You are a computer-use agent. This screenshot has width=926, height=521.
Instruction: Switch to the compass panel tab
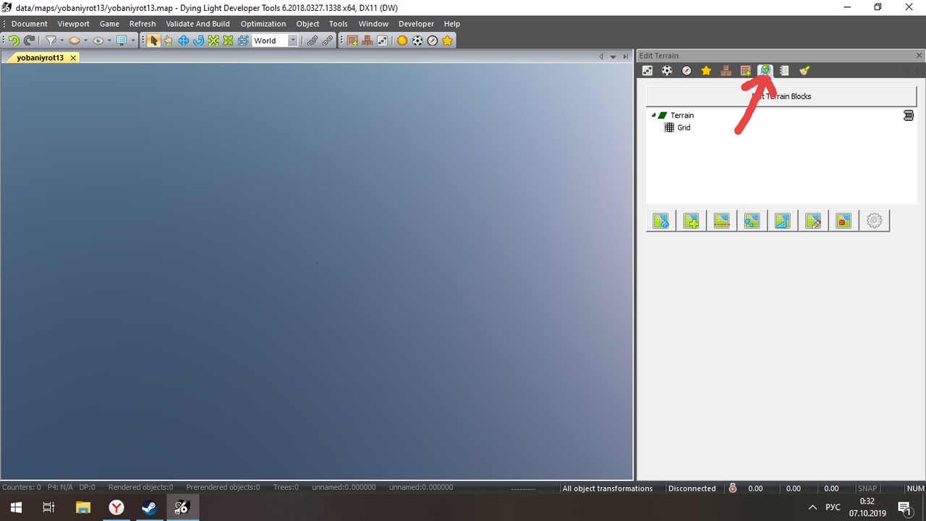[x=687, y=70]
